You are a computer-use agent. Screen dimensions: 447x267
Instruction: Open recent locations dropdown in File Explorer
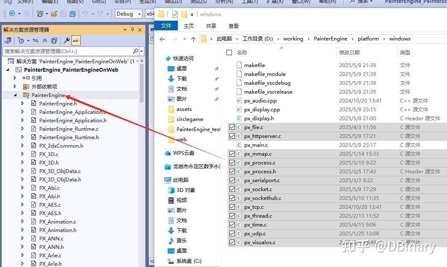pyautogui.click(x=185, y=39)
